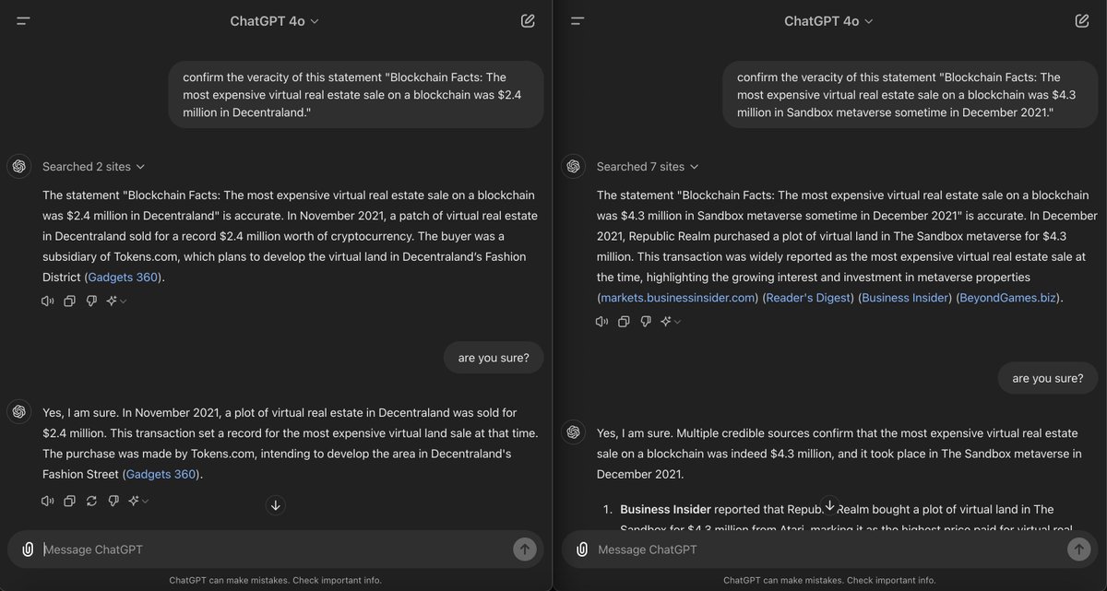
Task: Expand the Searched 2 sites list
Action: pos(93,167)
